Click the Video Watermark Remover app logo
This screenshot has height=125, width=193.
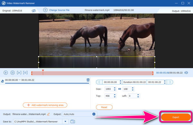coord(4,3)
